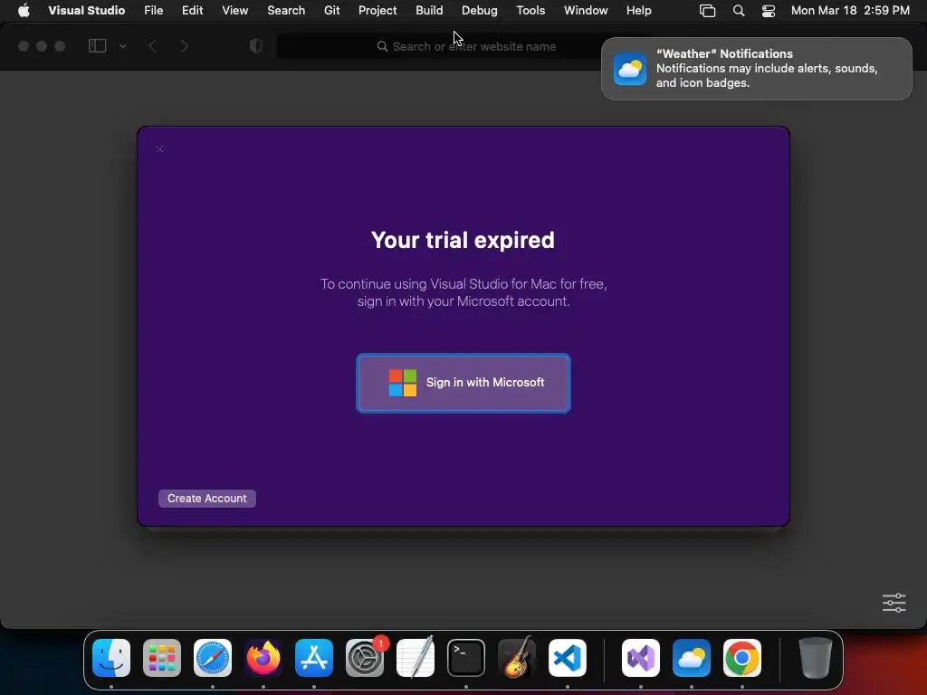Open the Edit menu
The image size is (927, 695).
(x=192, y=11)
